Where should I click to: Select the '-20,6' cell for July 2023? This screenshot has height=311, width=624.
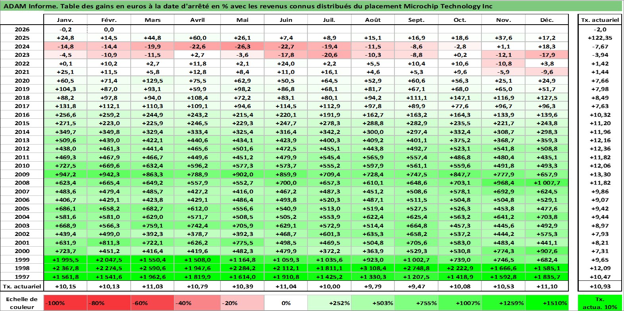(329, 55)
